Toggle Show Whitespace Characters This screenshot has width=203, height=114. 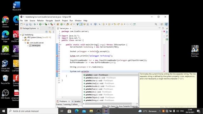tap(91, 24)
